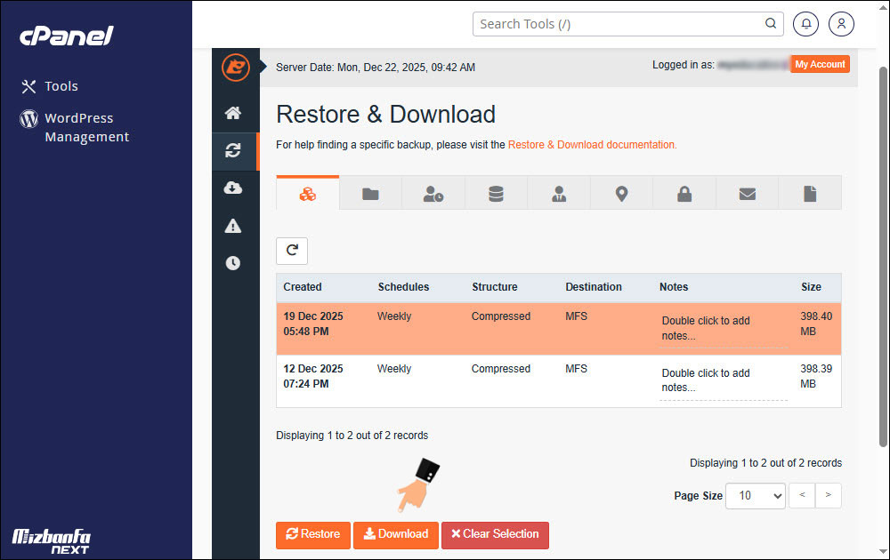Switch to the Home Directory folder tab
Image resolution: width=890 pixels, height=560 pixels.
click(x=370, y=192)
